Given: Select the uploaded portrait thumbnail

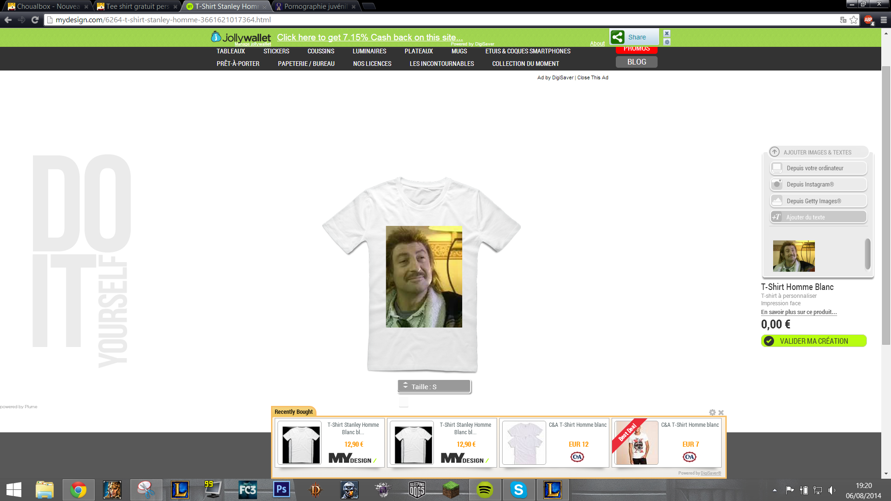Looking at the screenshot, I should tap(794, 256).
